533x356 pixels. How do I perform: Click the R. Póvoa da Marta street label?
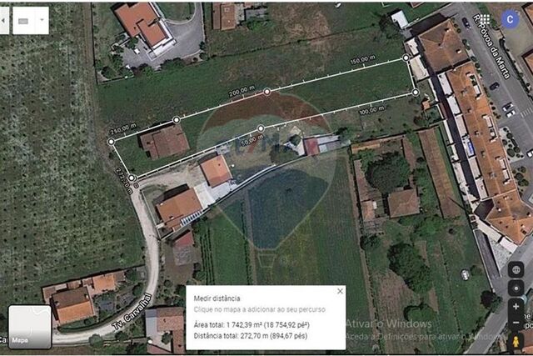coord(492,47)
